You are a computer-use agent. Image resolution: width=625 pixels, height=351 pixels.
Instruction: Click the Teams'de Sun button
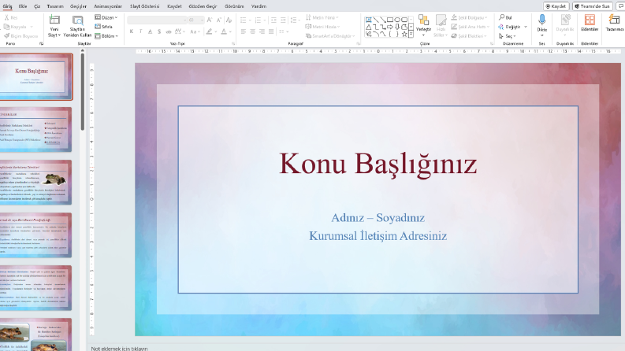pos(593,6)
